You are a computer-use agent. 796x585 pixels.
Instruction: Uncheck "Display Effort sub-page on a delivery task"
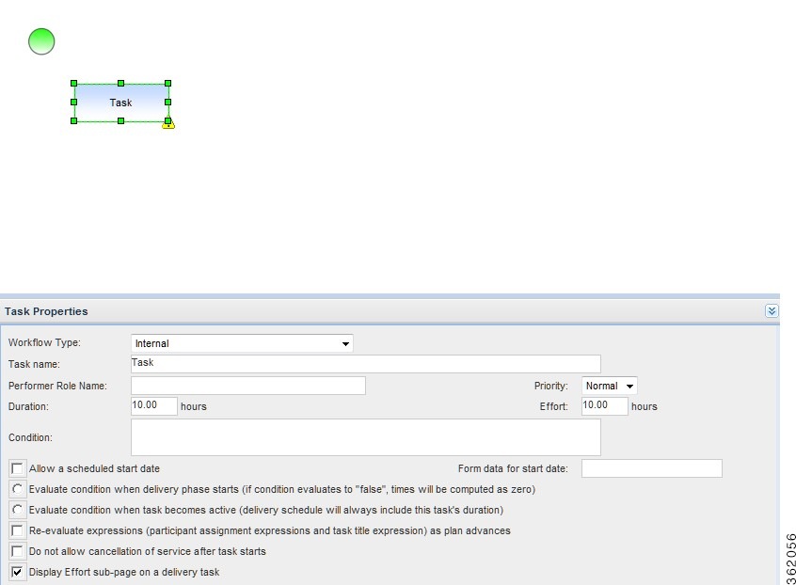[16, 571]
